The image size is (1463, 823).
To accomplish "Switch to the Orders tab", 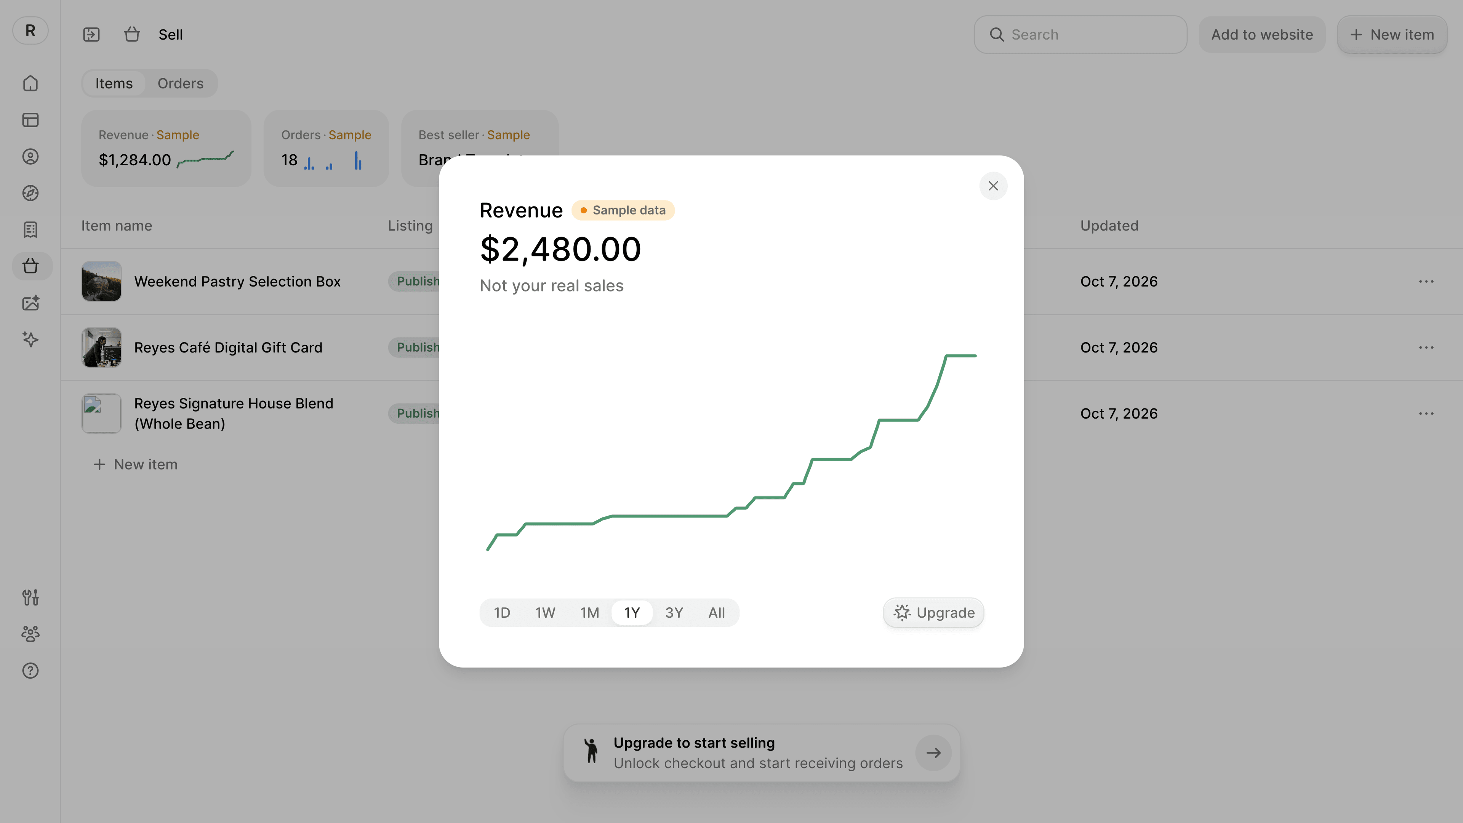I will 180,83.
